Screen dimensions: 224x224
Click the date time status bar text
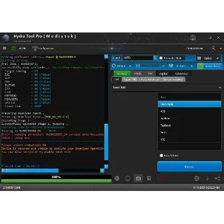(x=206, y=188)
